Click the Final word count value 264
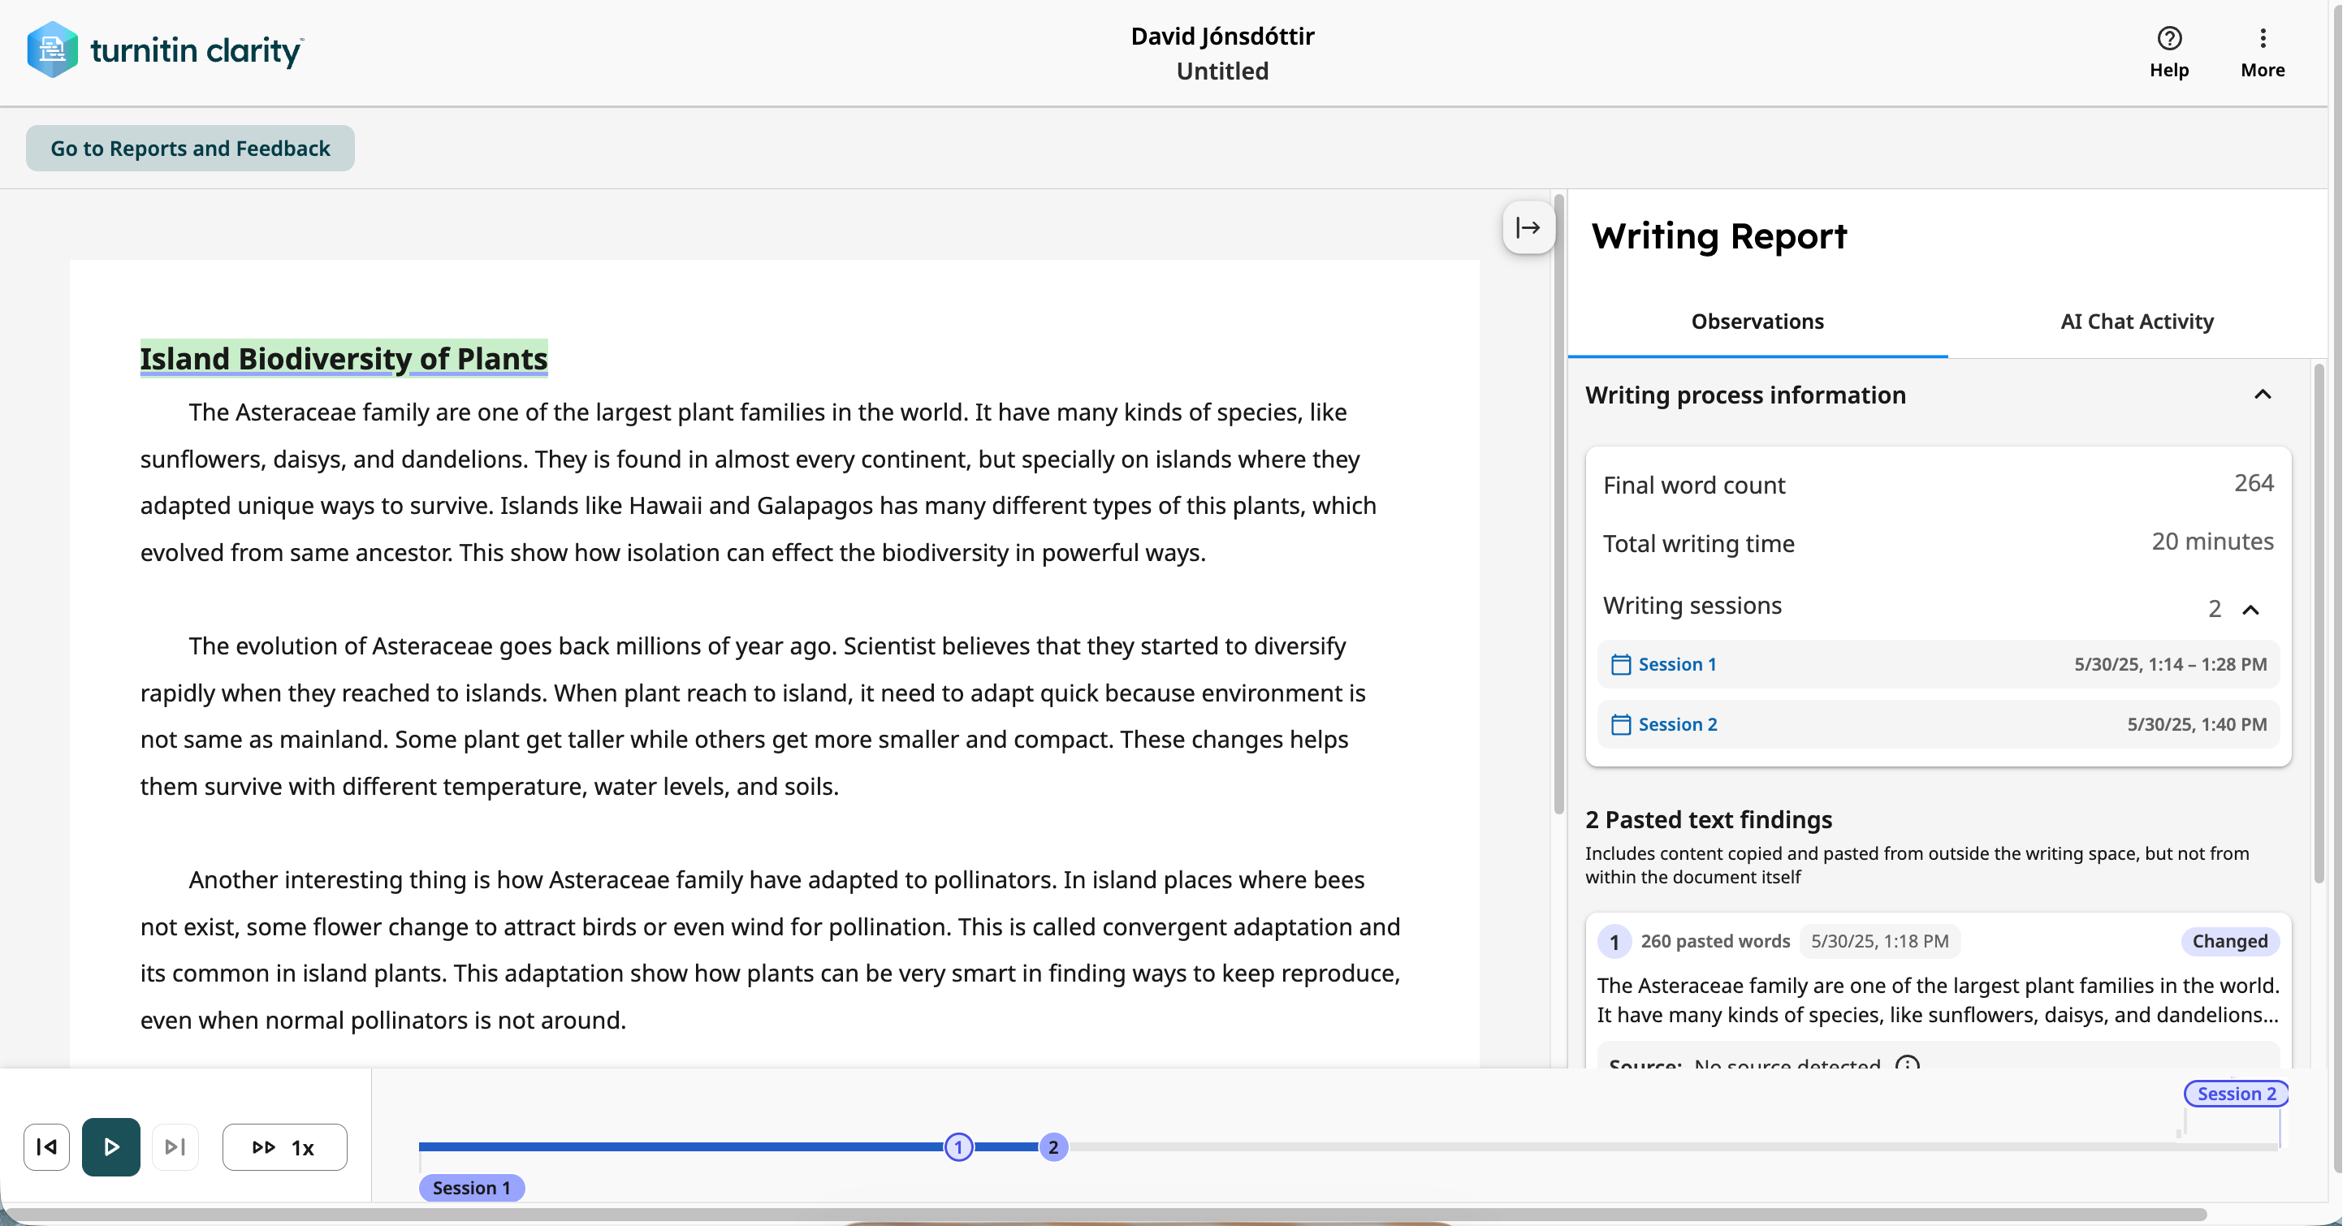Viewport: 2347px width, 1226px height. coord(2253,483)
